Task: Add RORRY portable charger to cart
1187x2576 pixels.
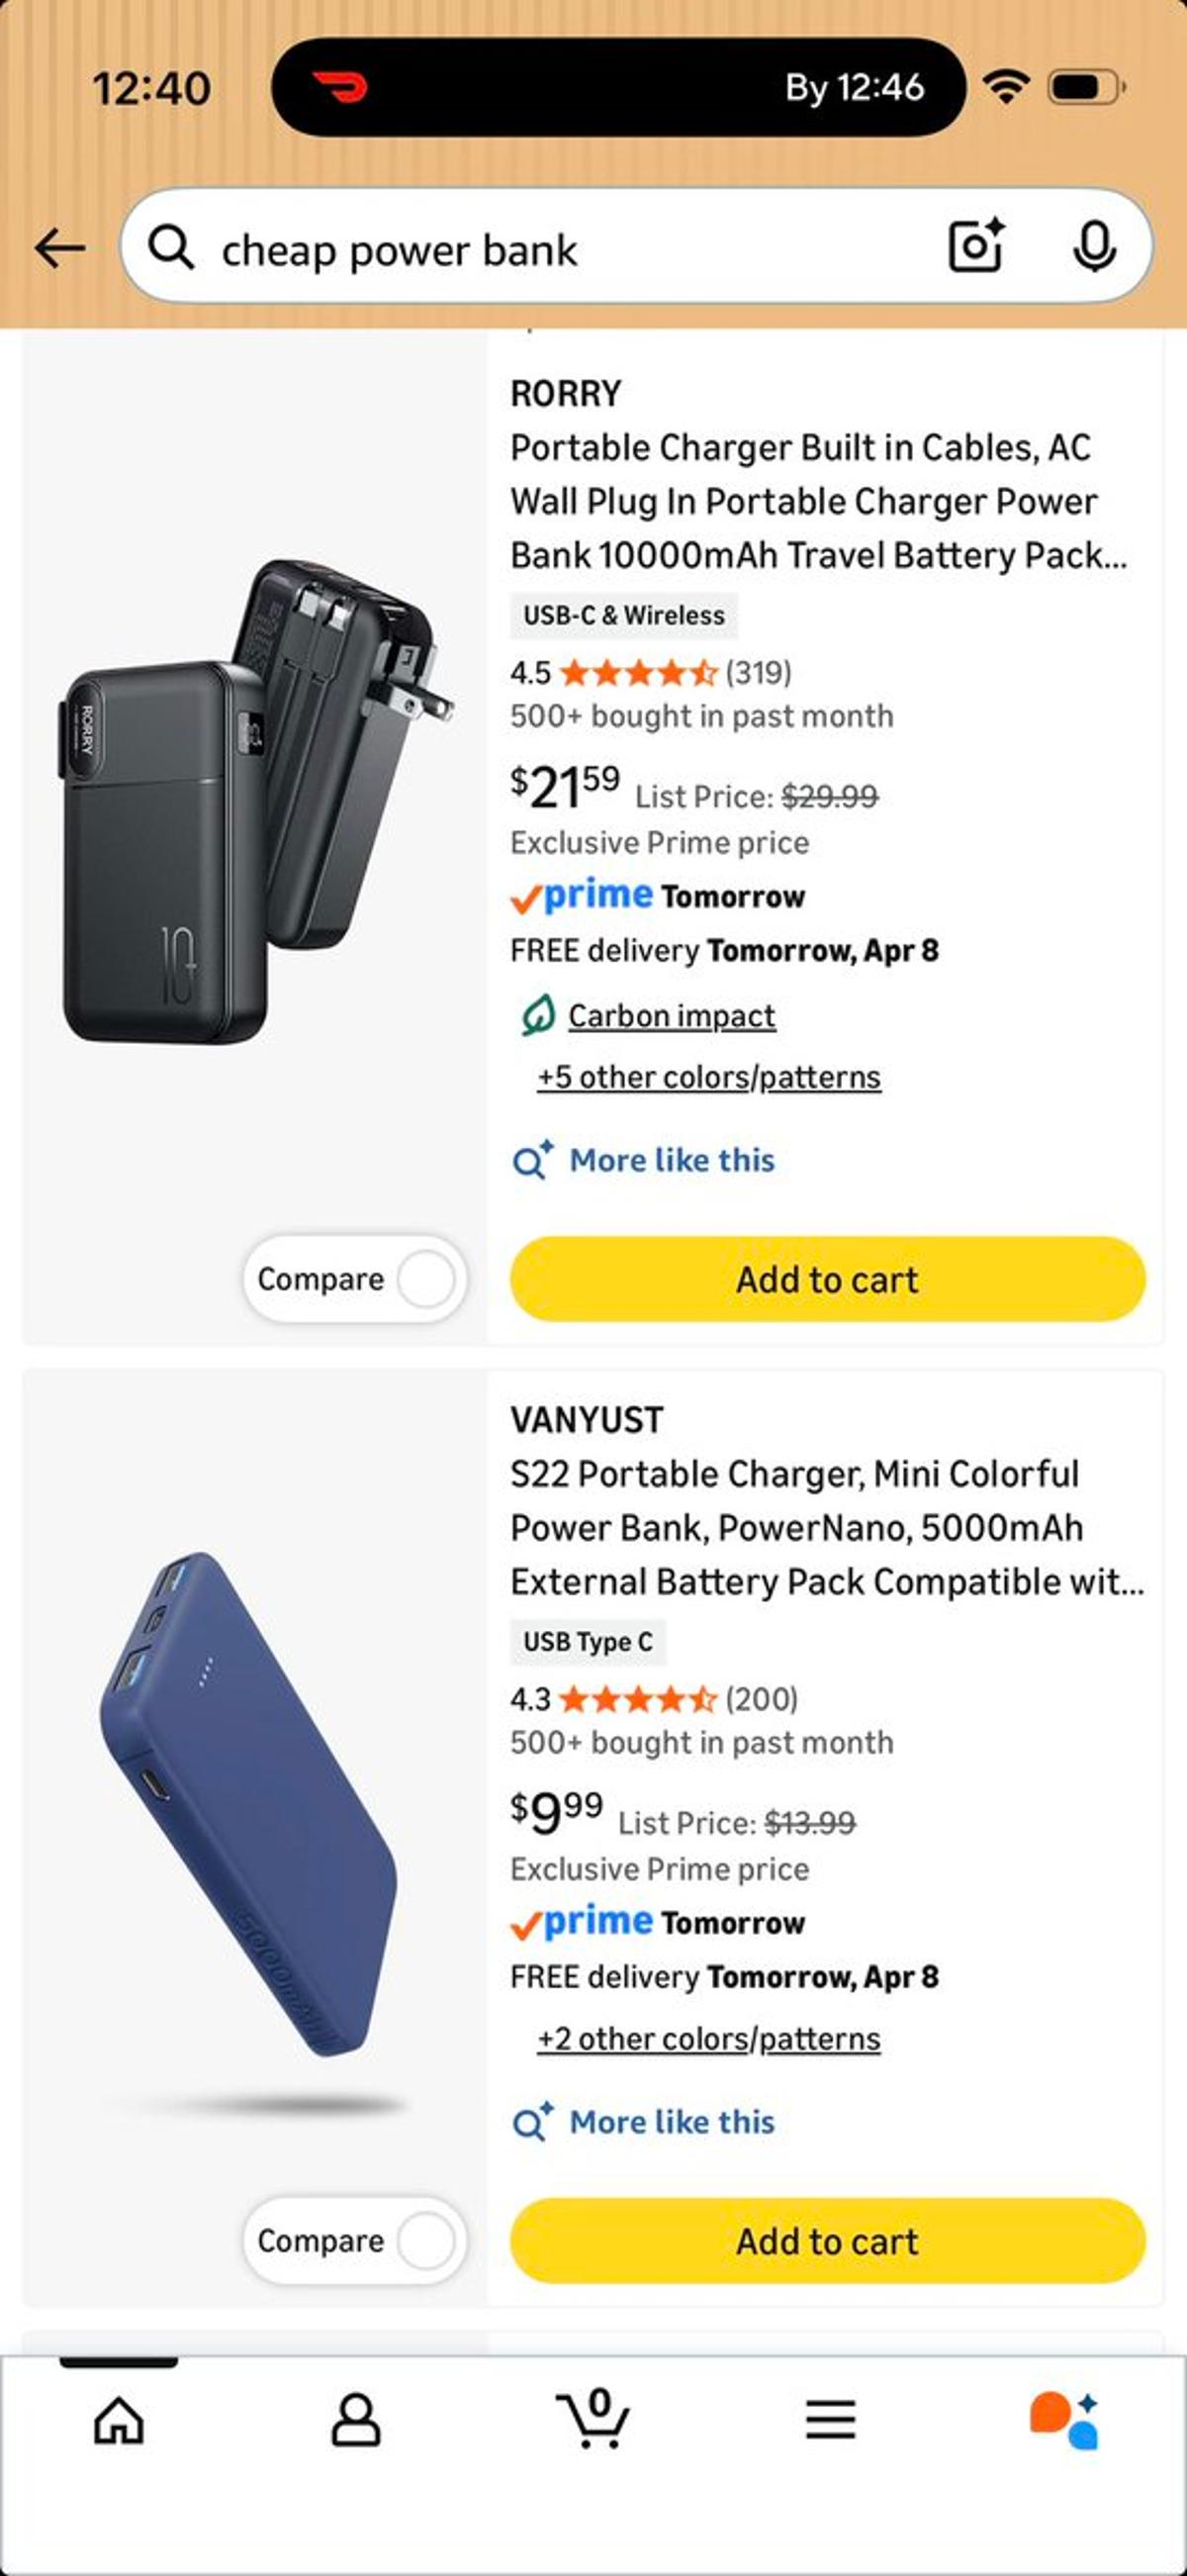Action: point(827,1279)
